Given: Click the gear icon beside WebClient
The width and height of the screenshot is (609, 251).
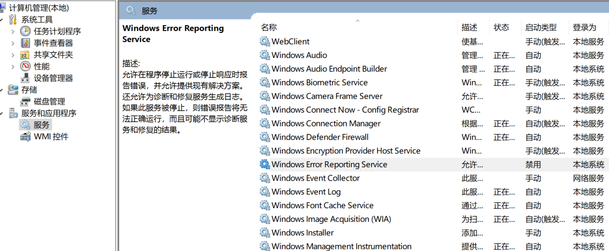Looking at the screenshot, I should tap(265, 42).
